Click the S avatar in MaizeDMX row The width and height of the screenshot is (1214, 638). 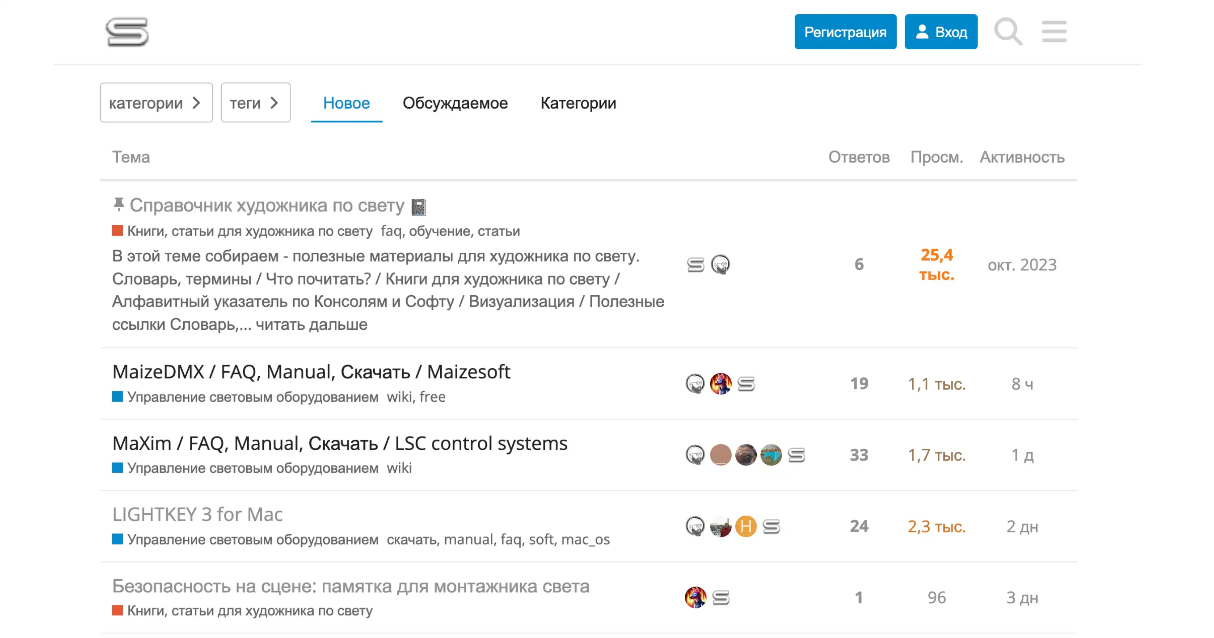point(746,383)
